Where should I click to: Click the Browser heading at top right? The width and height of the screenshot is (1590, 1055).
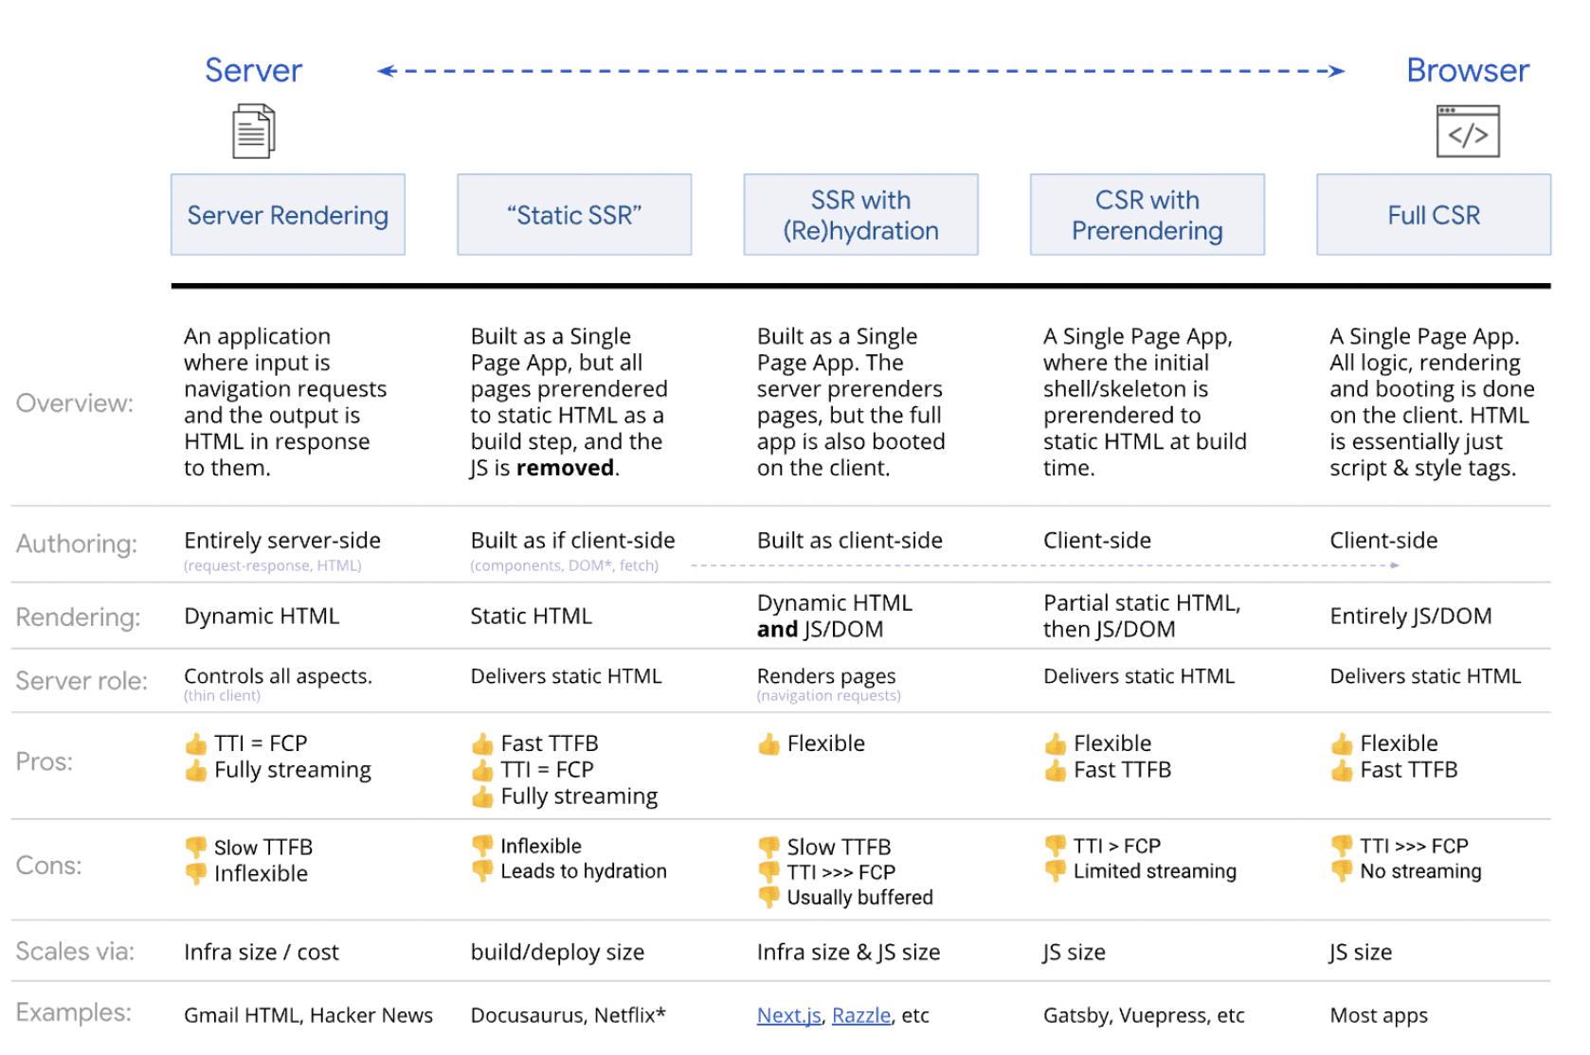pyautogui.click(x=1467, y=70)
